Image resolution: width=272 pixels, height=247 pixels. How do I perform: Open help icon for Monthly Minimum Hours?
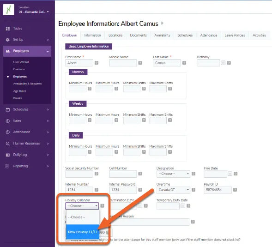tap(90, 89)
